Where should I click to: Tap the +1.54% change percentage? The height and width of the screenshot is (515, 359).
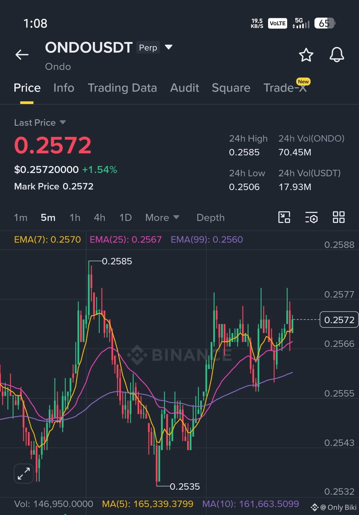(100, 170)
